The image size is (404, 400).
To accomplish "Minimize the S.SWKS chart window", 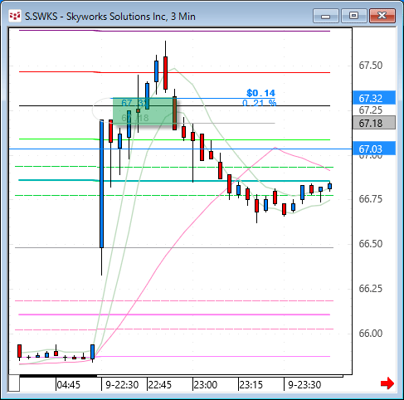I will point(326,16).
